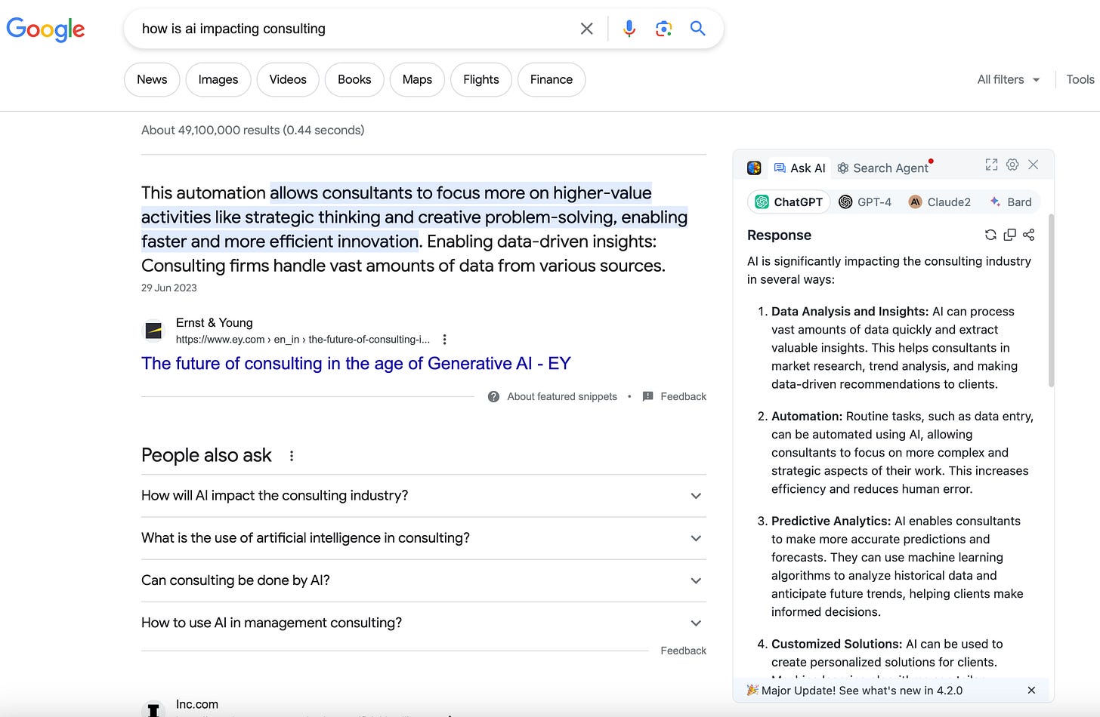Click 'Predictive Analytics' heading in response

tap(831, 521)
